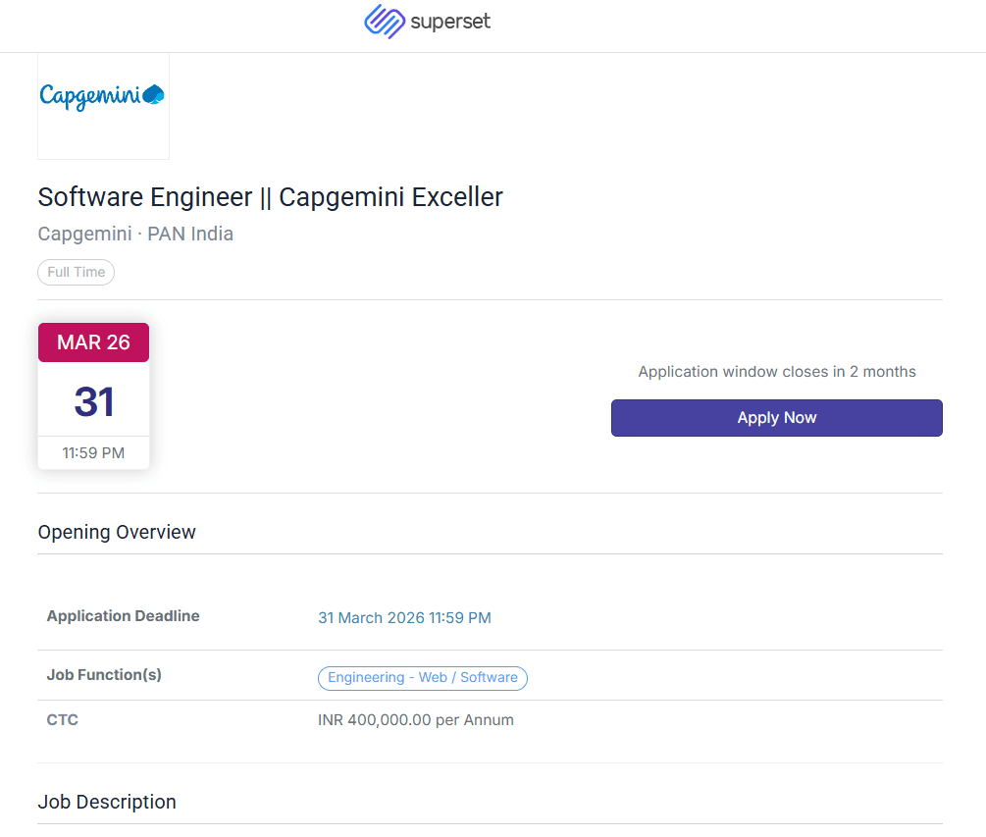The width and height of the screenshot is (986, 837).
Task: Click the INR 400,000.00 per Annum value
Action: (415, 720)
